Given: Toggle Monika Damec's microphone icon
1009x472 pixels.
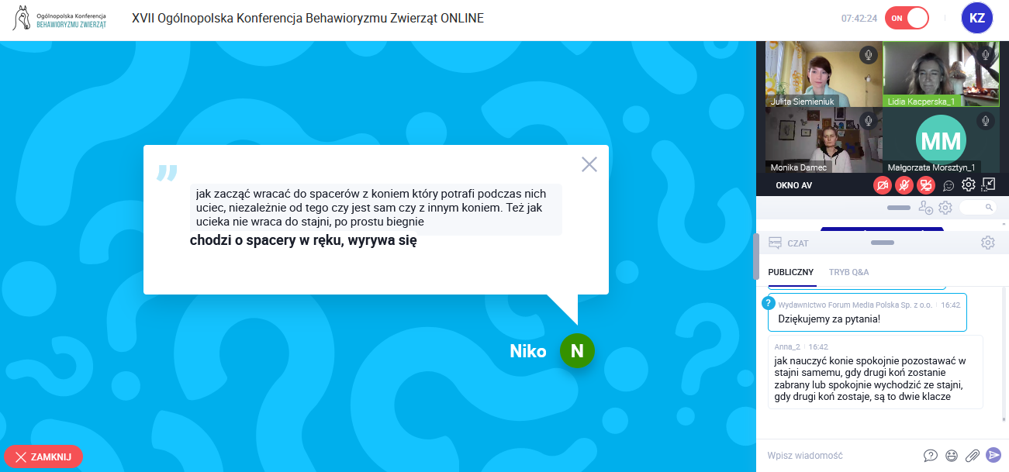Looking at the screenshot, I should (868, 120).
